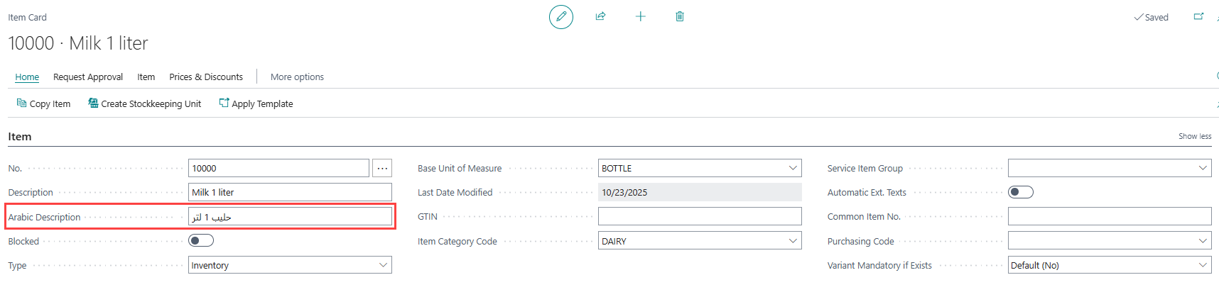This screenshot has width=1219, height=292.
Task: Click Show less in Item section
Action: [1195, 136]
